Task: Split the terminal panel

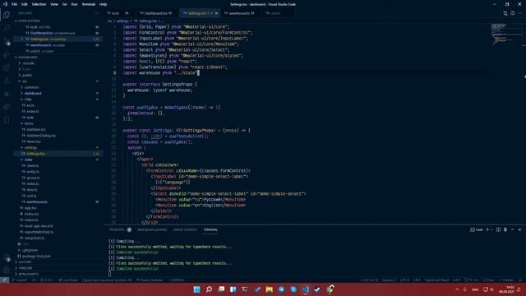Action: [x=498, y=229]
